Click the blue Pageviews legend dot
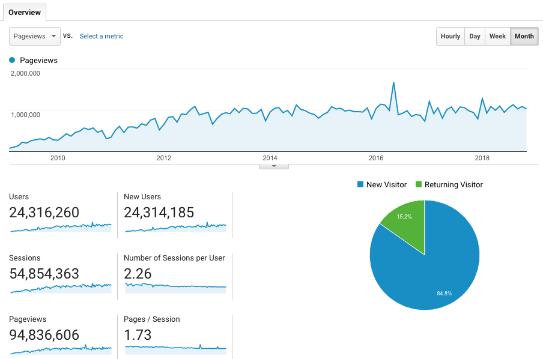 click(12, 61)
